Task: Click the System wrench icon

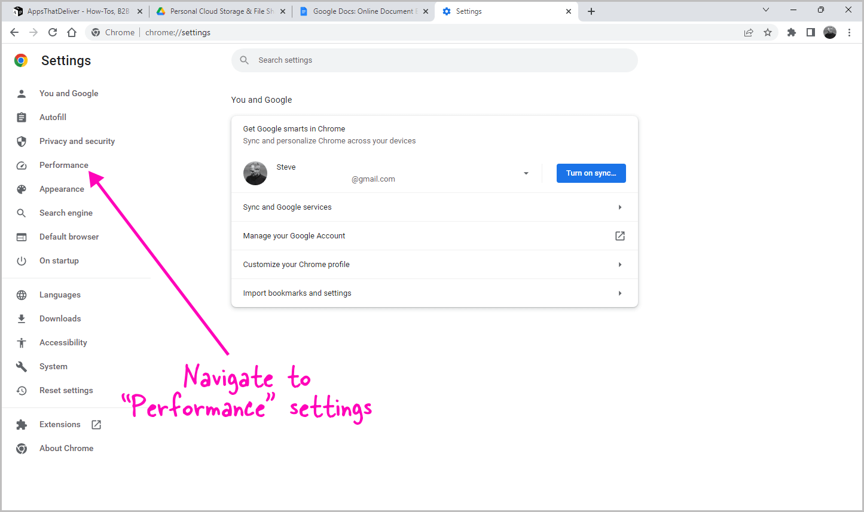Action: pyautogui.click(x=22, y=366)
